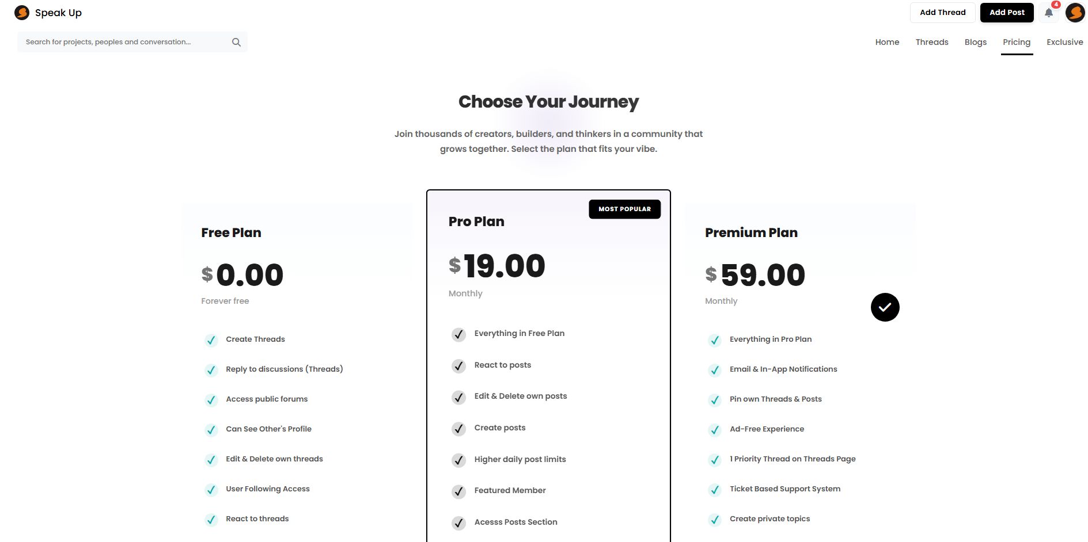Focus the search projects input field

124,42
